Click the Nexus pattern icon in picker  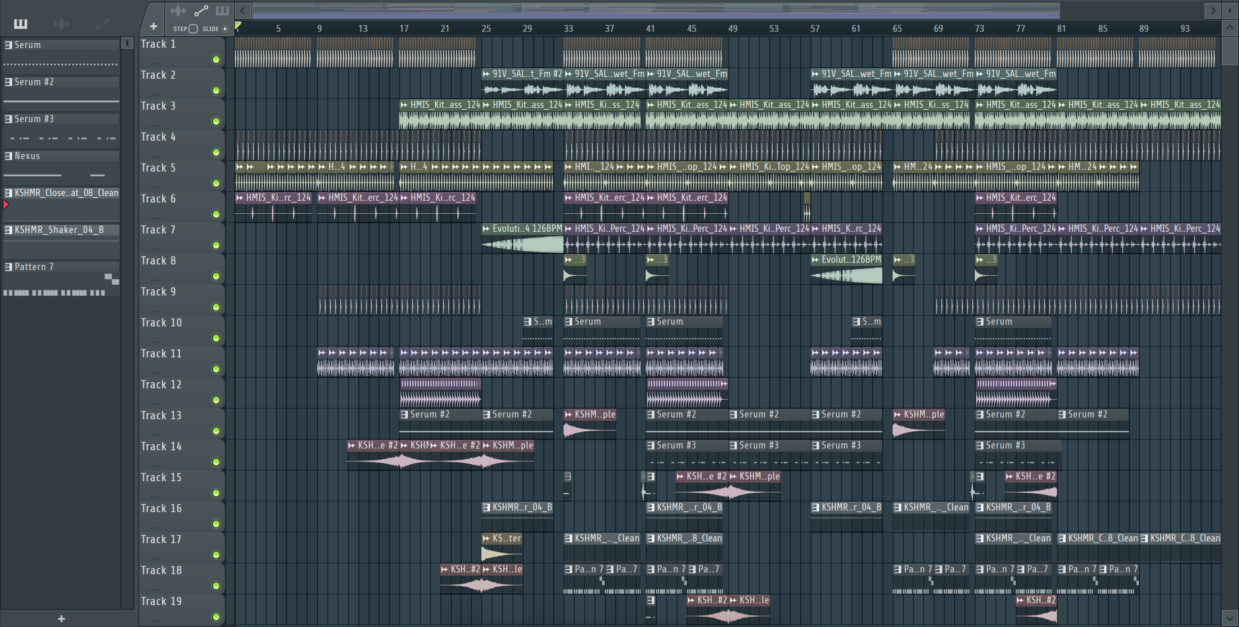point(8,156)
